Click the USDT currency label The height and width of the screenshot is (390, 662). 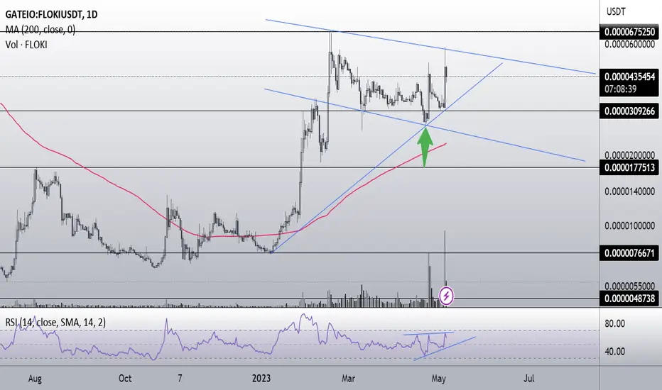(616, 12)
